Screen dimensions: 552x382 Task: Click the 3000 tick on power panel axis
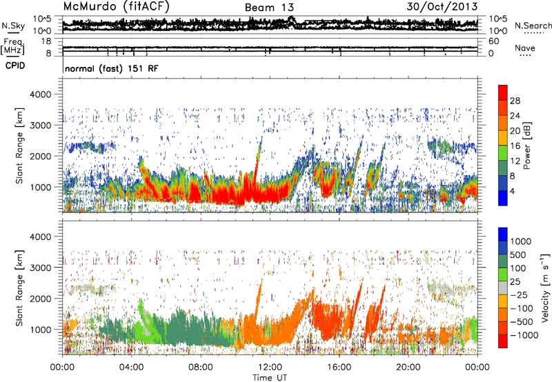pos(41,125)
